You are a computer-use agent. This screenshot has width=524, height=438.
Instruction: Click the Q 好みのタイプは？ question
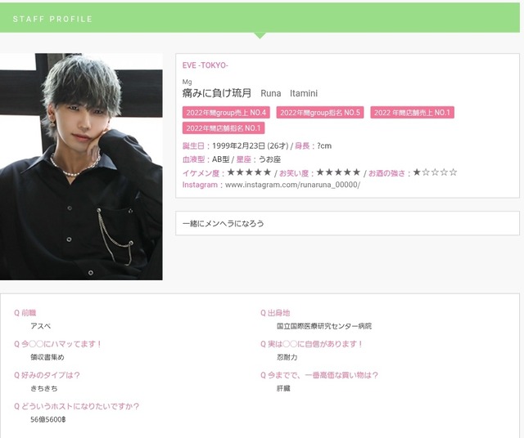tap(47, 375)
